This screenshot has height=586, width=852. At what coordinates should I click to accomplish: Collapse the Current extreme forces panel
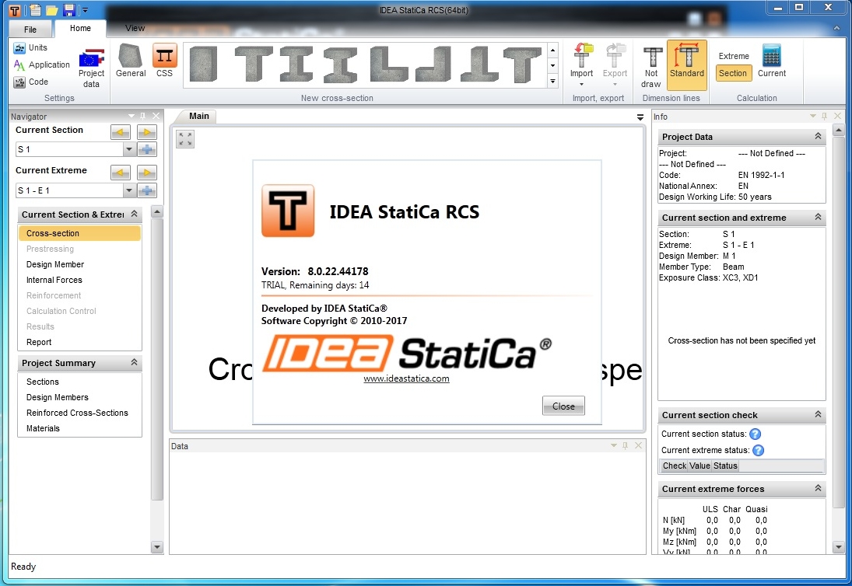point(818,488)
